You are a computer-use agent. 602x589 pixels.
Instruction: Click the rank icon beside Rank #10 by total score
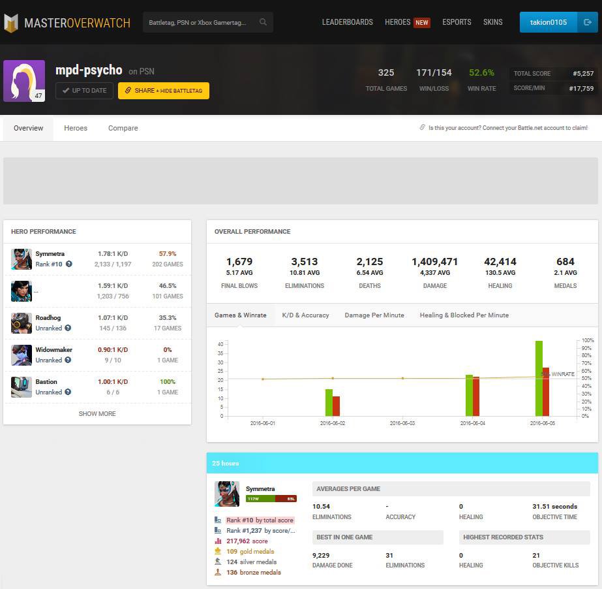218,520
